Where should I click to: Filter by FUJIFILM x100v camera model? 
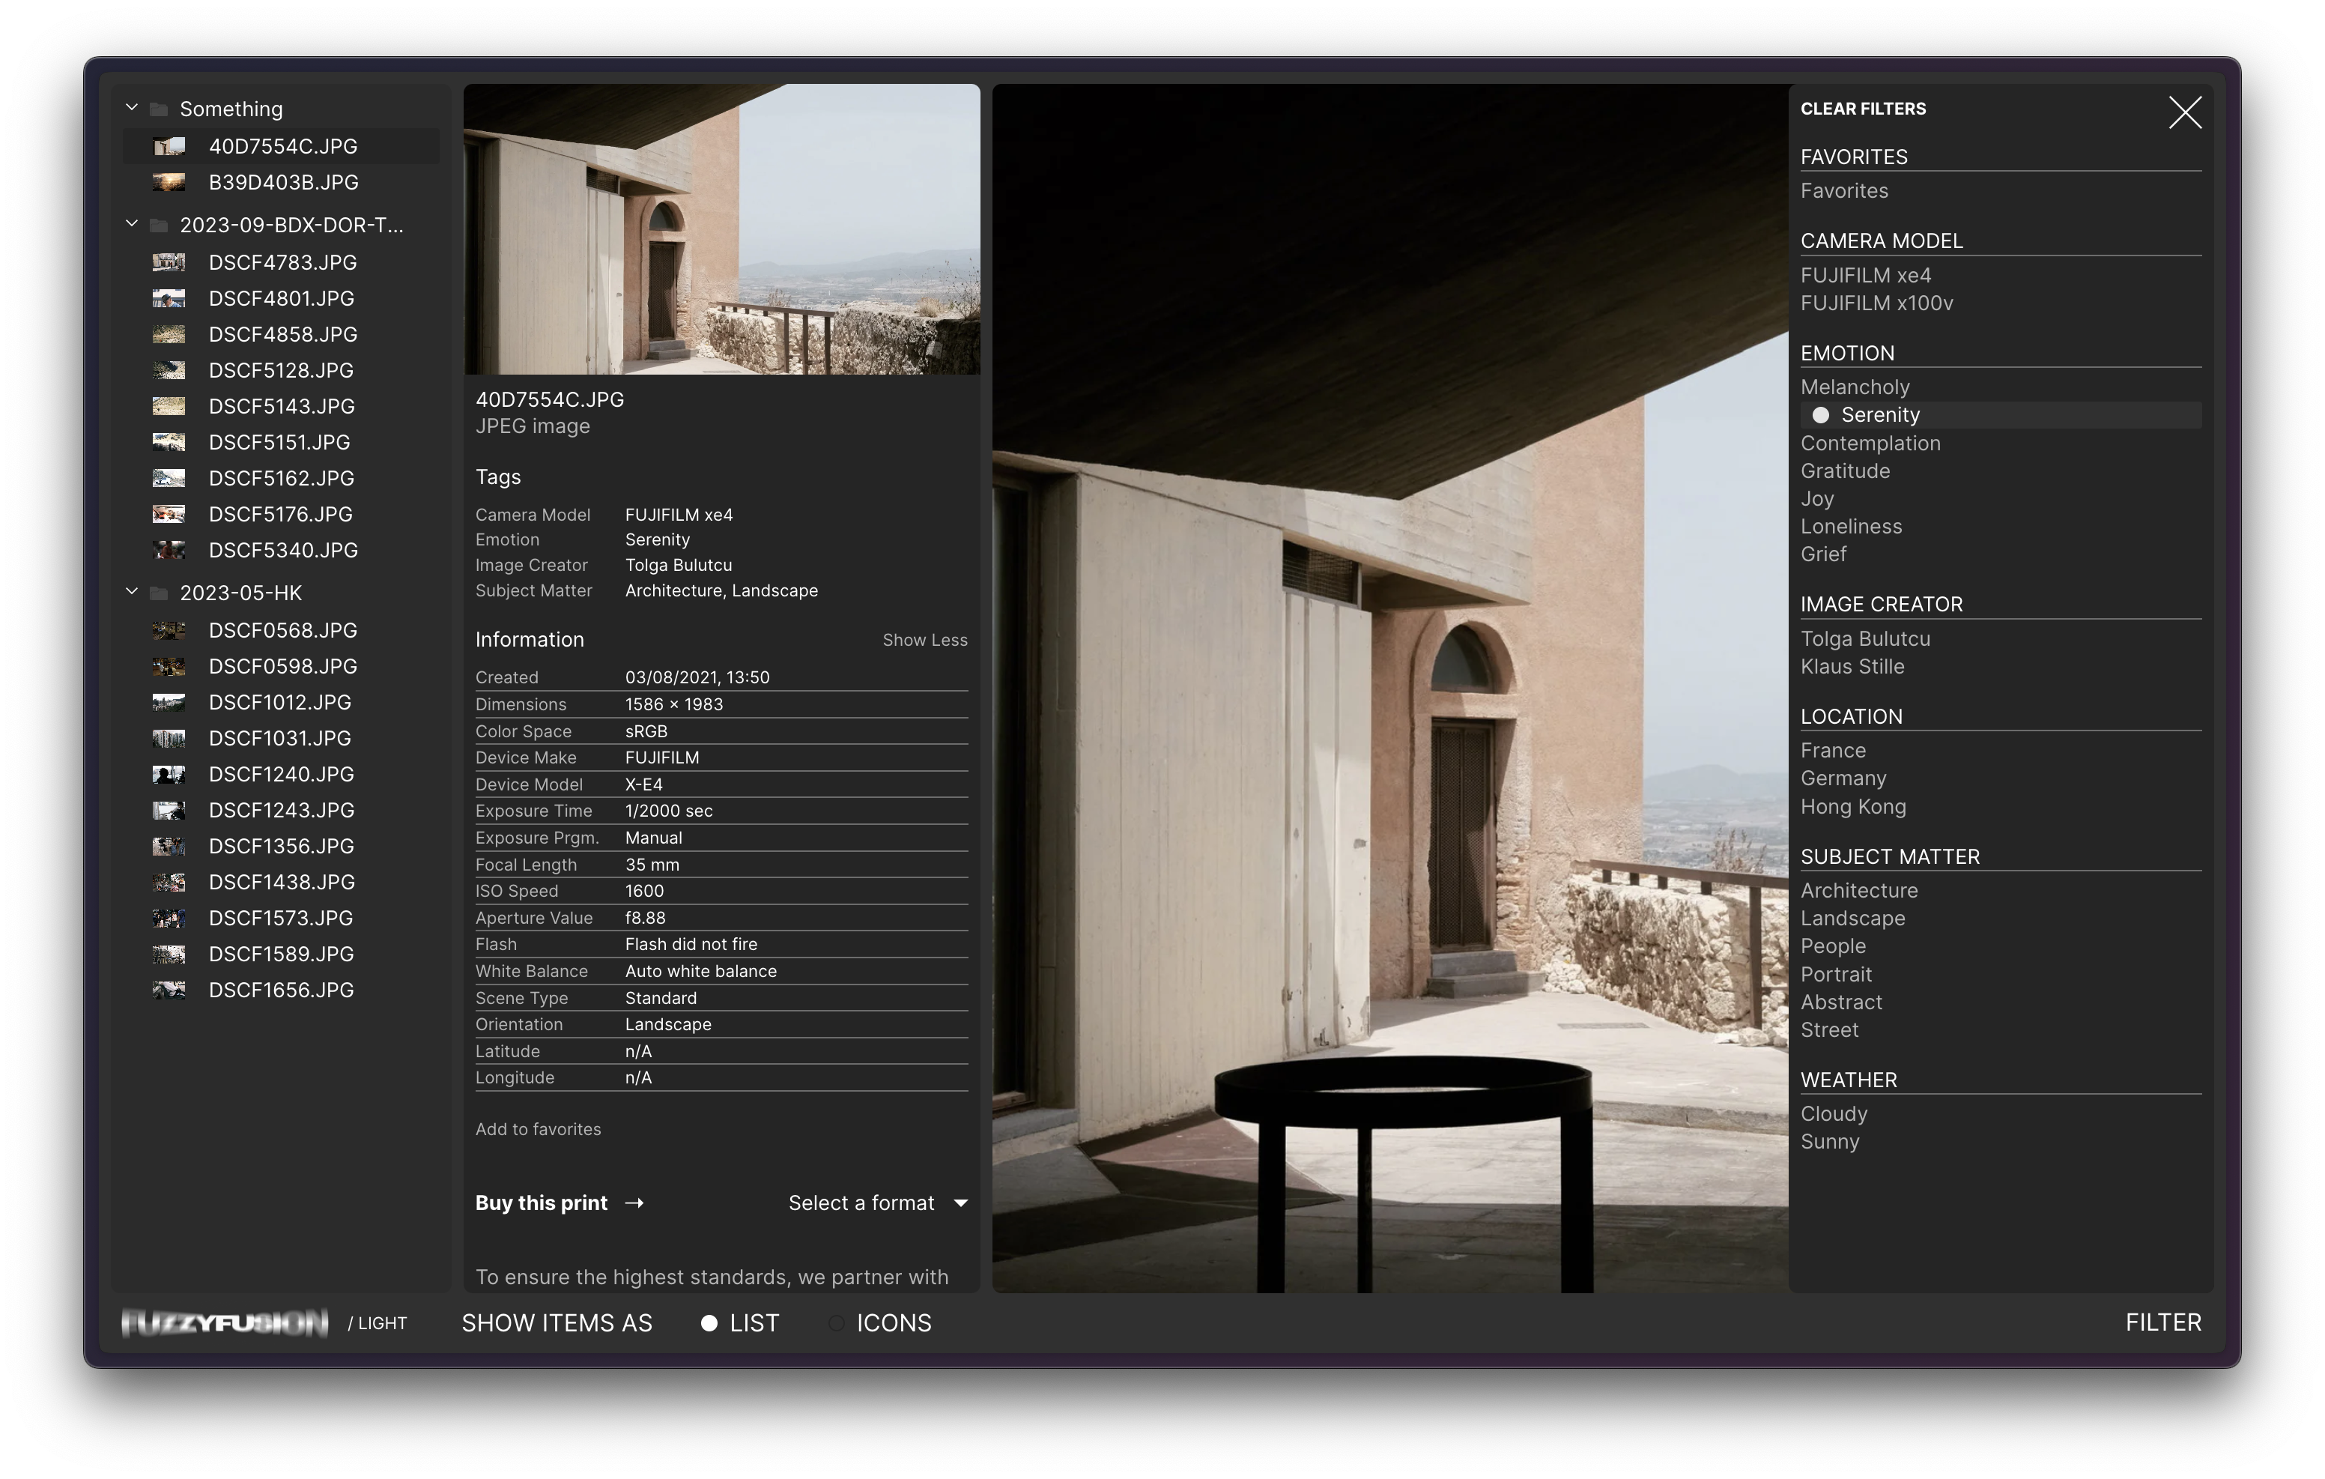pos(1876,303)
